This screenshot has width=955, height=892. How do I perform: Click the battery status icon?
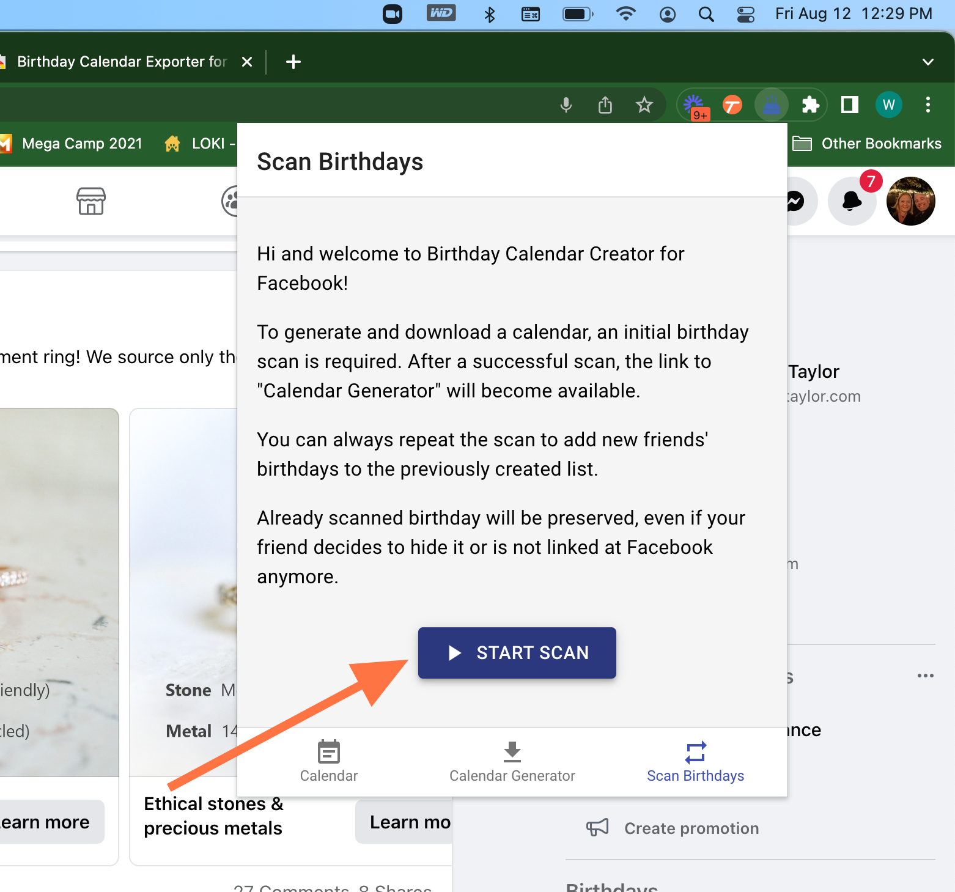(578, 14)
